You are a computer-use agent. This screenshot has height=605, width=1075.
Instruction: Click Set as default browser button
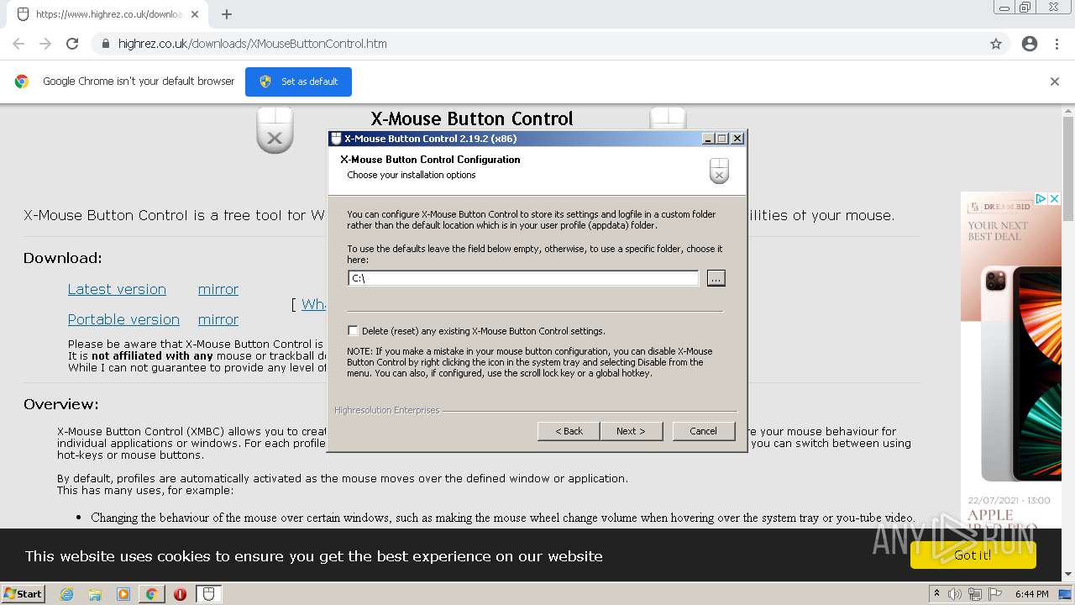(298, 82)
